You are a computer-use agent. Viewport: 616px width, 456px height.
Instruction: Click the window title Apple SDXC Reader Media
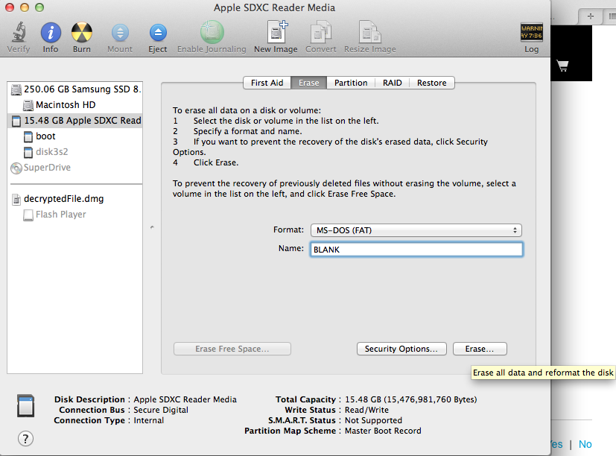point(274,8)
